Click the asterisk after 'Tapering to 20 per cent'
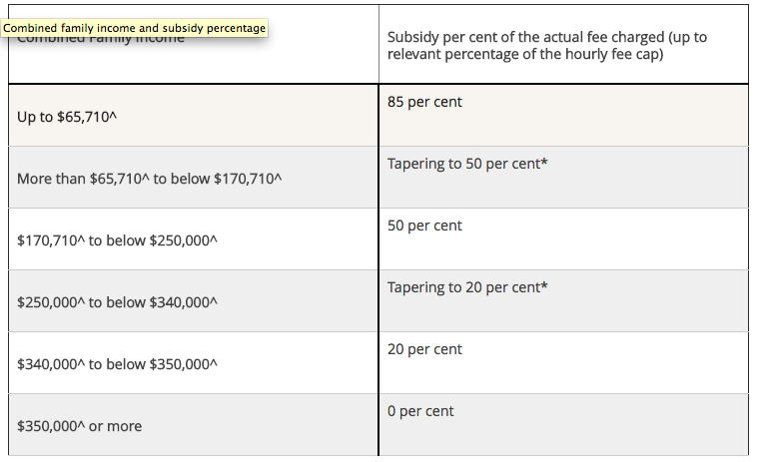This screenshot has height=462, width=758. 544,286
